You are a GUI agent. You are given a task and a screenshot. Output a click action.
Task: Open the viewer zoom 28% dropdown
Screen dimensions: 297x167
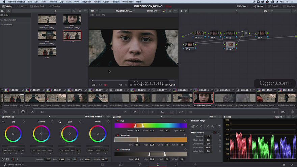94,11
